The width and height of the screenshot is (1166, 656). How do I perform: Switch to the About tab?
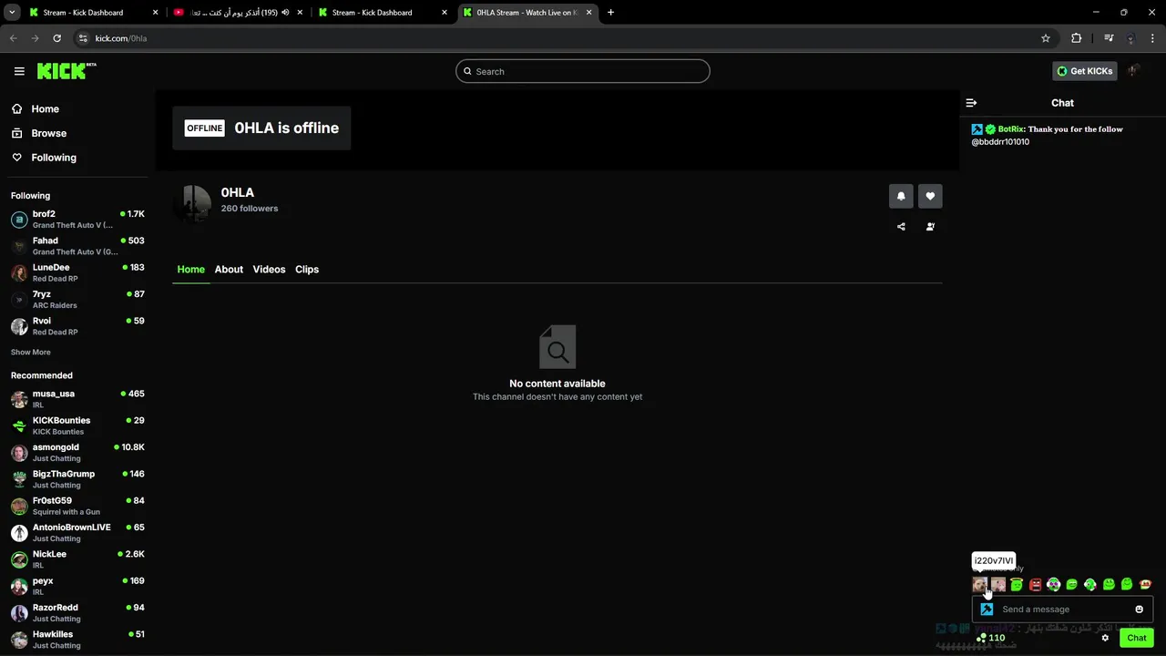[x=229, y=270]
